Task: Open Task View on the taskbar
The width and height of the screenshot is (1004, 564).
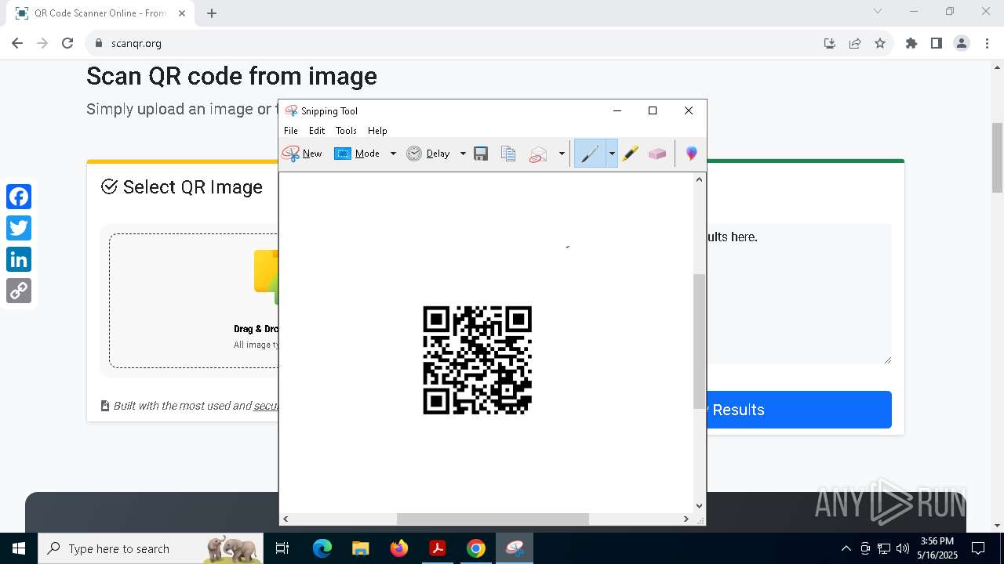Action: [x=283, y=548]
